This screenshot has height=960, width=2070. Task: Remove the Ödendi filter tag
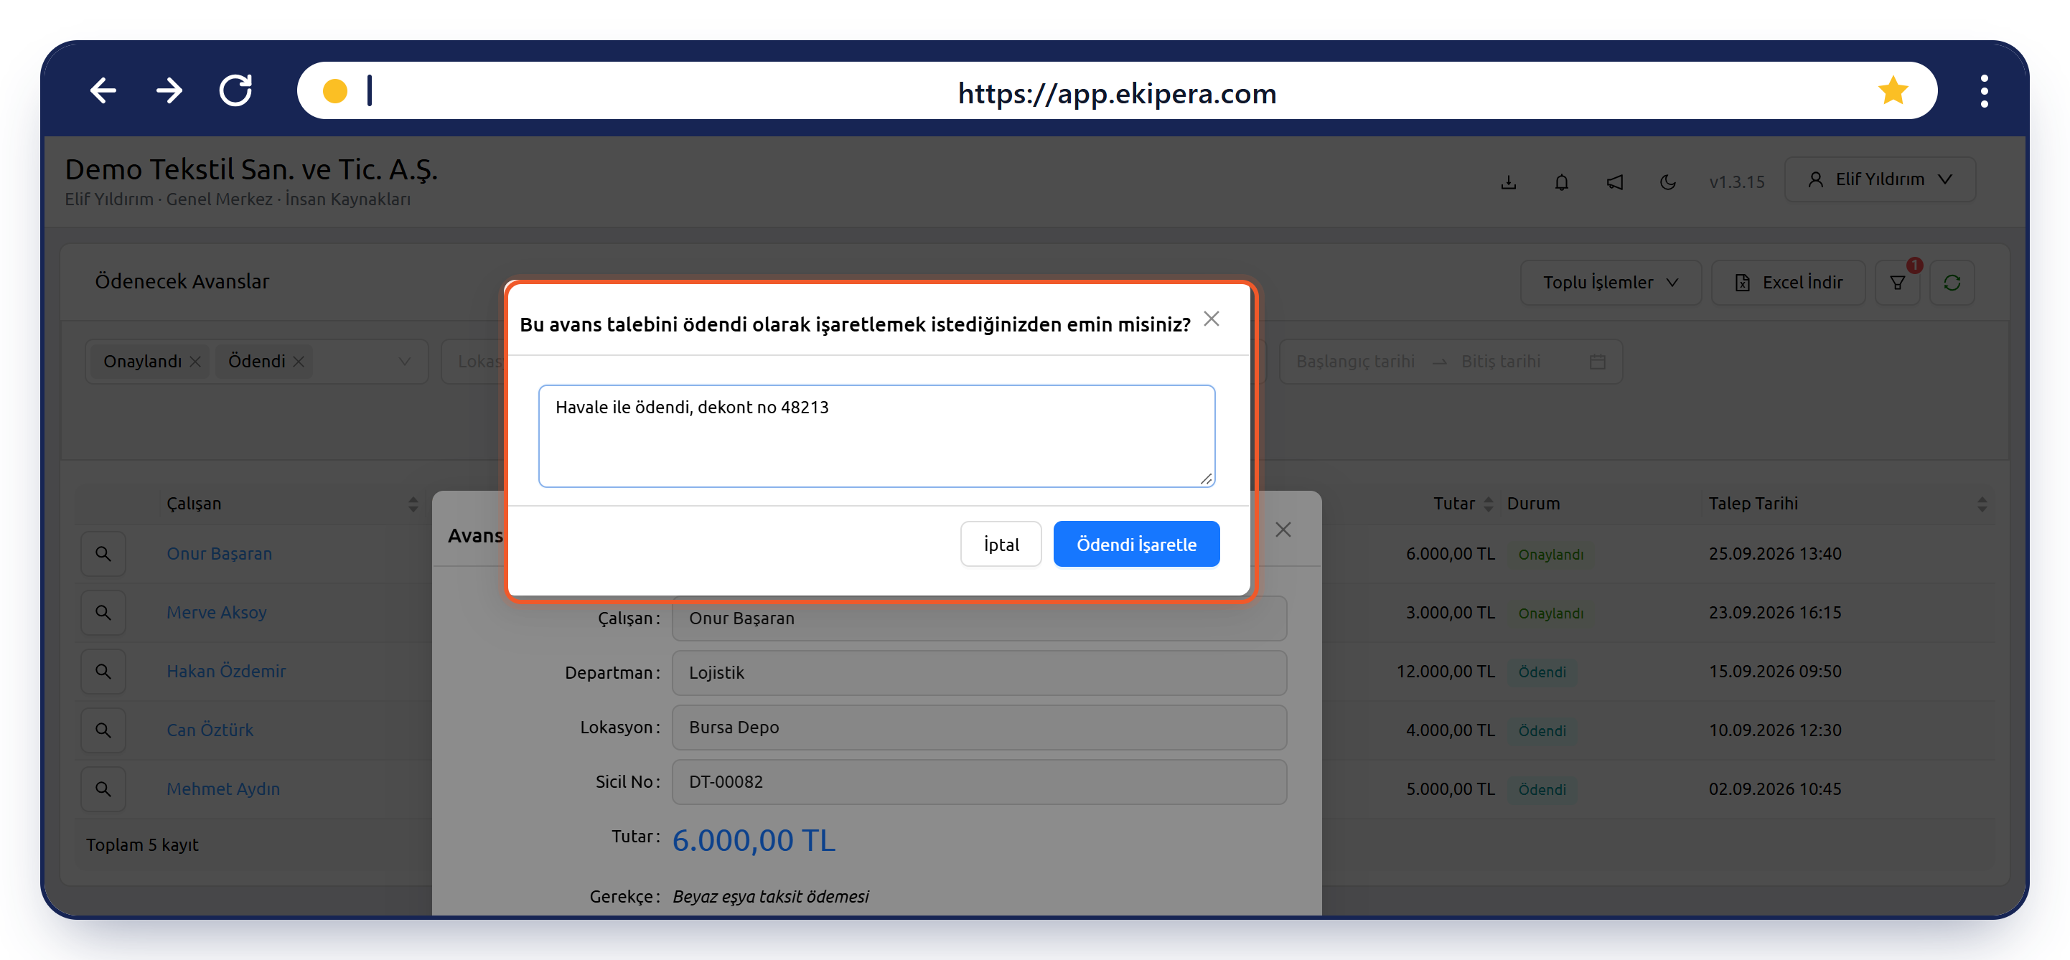[298, 362]
